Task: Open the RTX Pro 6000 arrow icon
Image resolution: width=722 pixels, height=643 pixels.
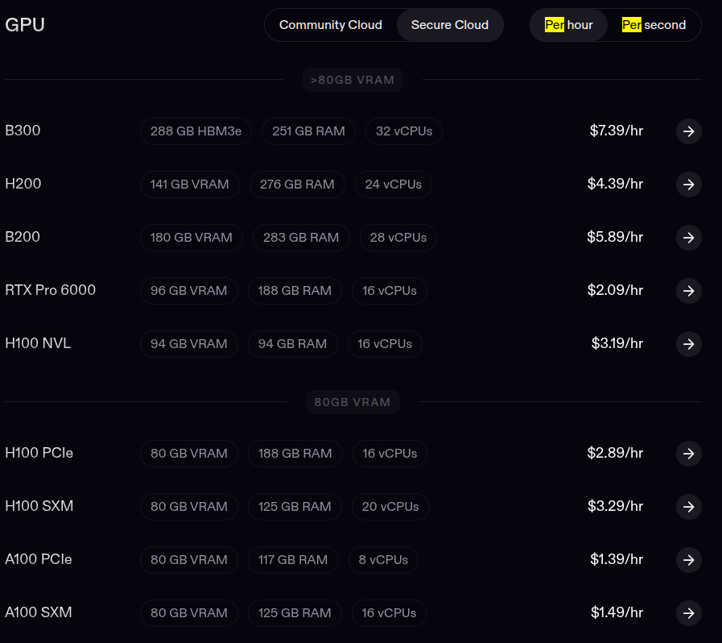Action: 688,291
